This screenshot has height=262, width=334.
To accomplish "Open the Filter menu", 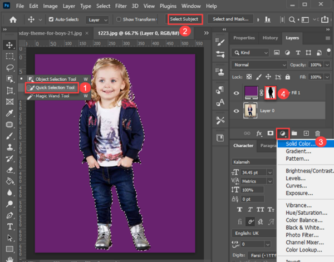I will coord(121,6).
